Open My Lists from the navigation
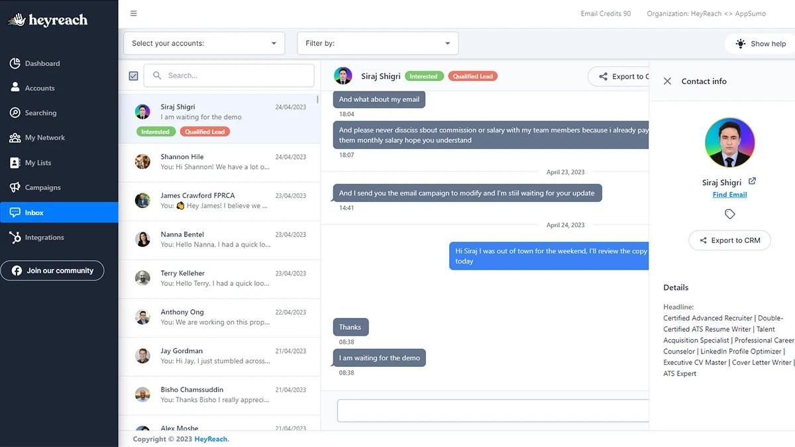The height and width of the screenshot is (447, 795). click(15, 162)
